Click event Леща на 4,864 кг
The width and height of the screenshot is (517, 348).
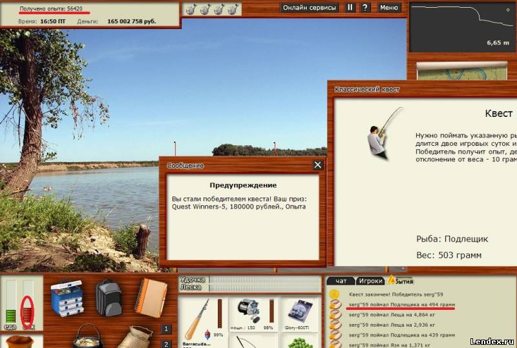click(x=392, y=314)
